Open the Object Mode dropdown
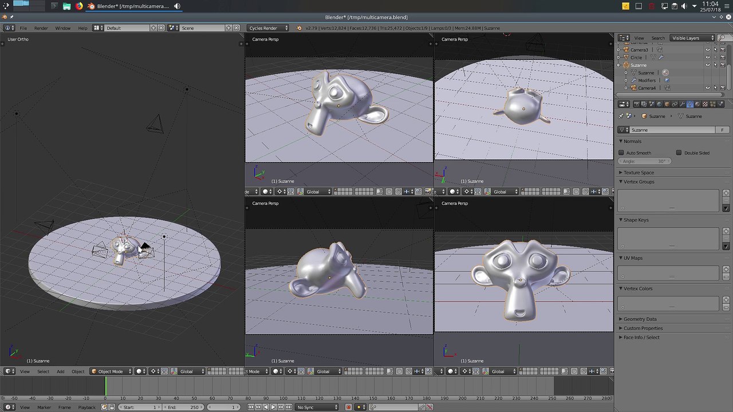 tap(111, 371)
